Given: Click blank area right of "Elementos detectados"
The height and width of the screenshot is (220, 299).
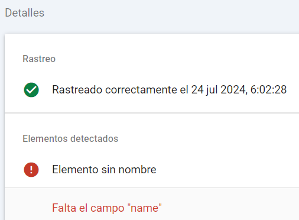Looking at the screenshot, I should click(x=209, y=138).
